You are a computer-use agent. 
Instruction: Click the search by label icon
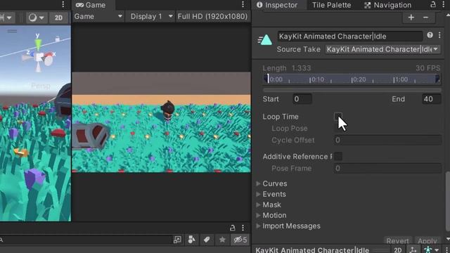[207, 240]
